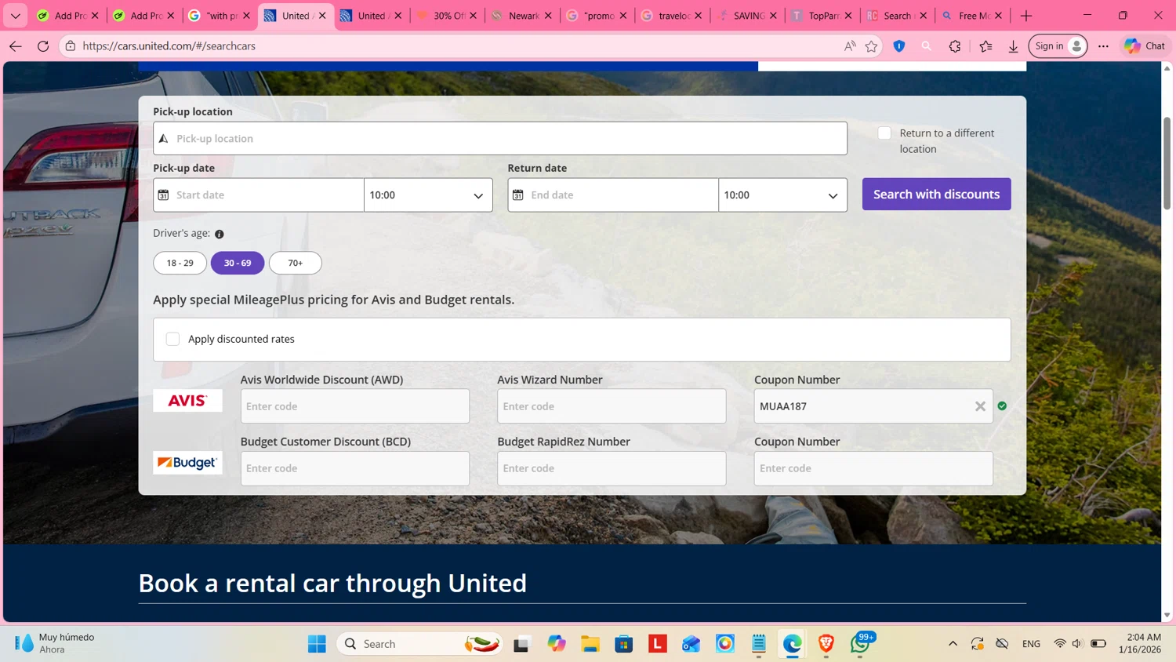1176x662 pixels.
Task: Clear the MUAA187 coupon with the X icon
Action: [980, 406]
